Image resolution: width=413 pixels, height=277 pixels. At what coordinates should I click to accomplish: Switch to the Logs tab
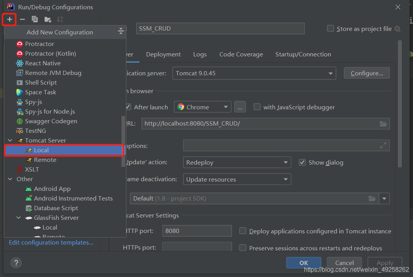[x=200, y=54]
